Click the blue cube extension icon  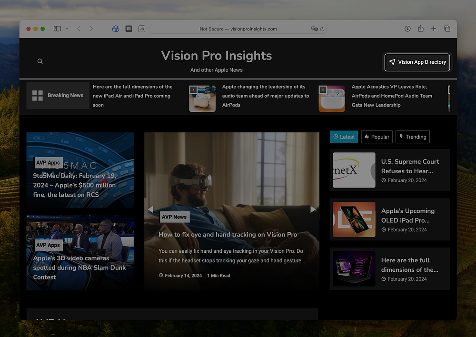(x=116, y=29)
